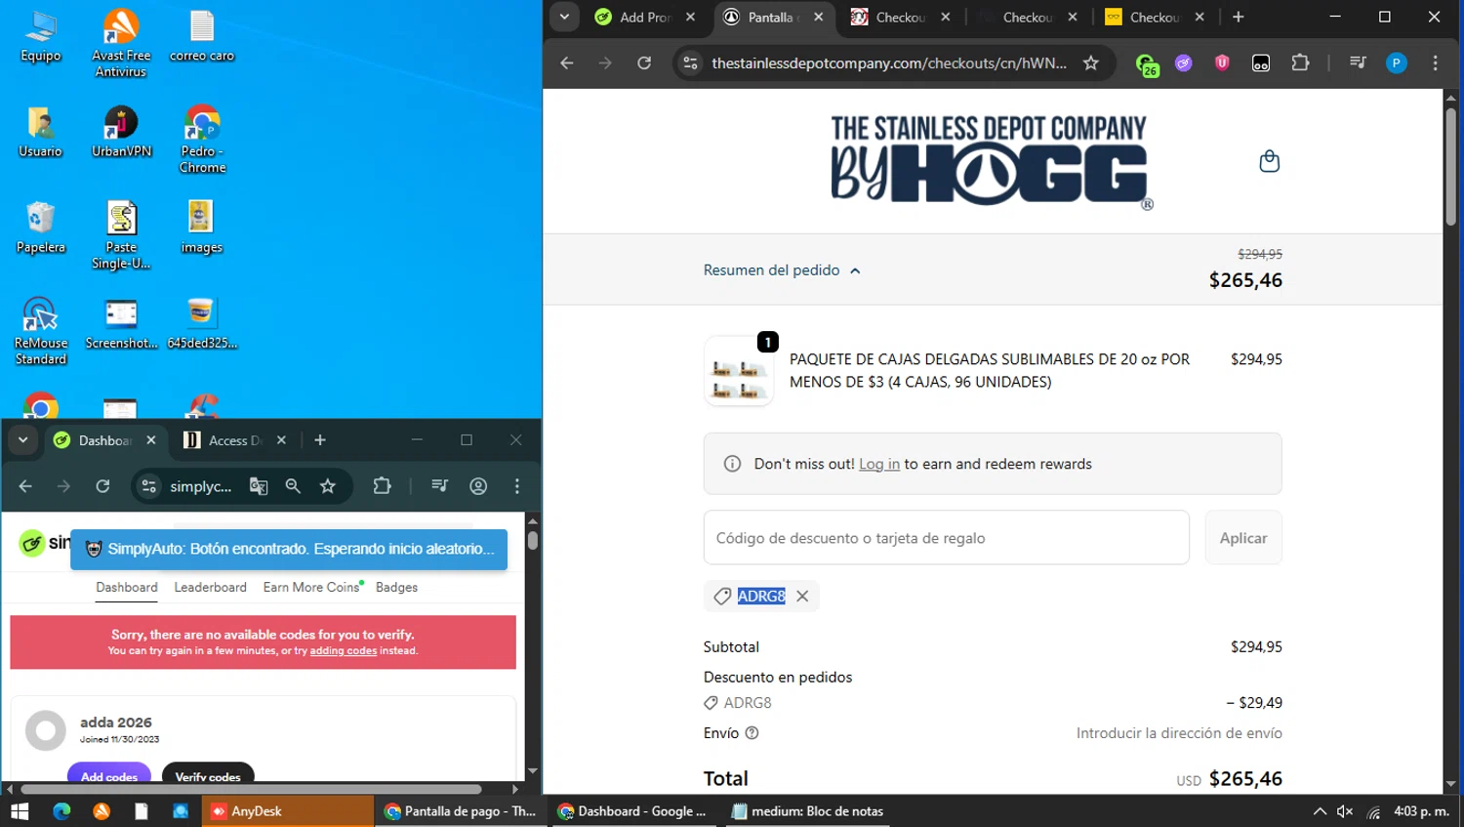Select the ReMouse Standard desktop icon
Screen dimensions: 1464x827
[x=40, y=331]
